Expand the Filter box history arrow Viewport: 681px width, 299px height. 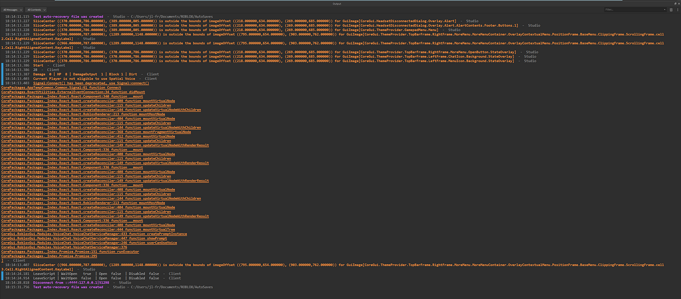click(x=666, y=10)
